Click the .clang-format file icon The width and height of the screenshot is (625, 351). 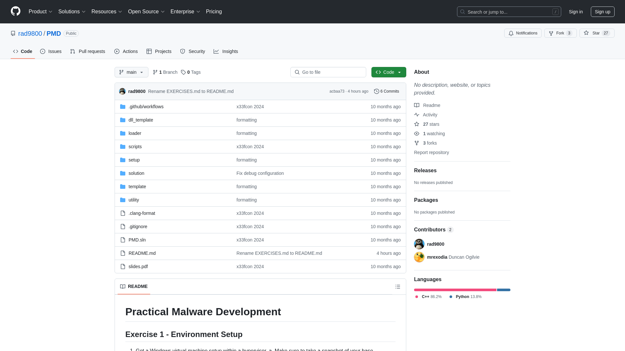[123, 213]
